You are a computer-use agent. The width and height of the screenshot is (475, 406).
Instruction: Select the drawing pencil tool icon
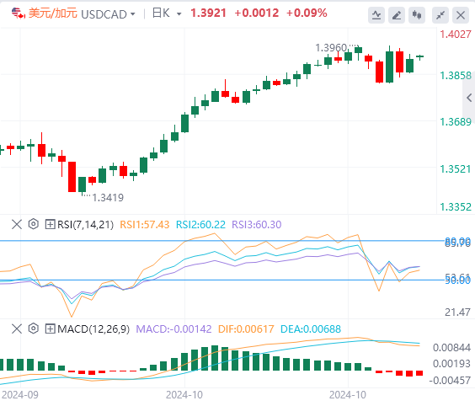click(397, 15)
